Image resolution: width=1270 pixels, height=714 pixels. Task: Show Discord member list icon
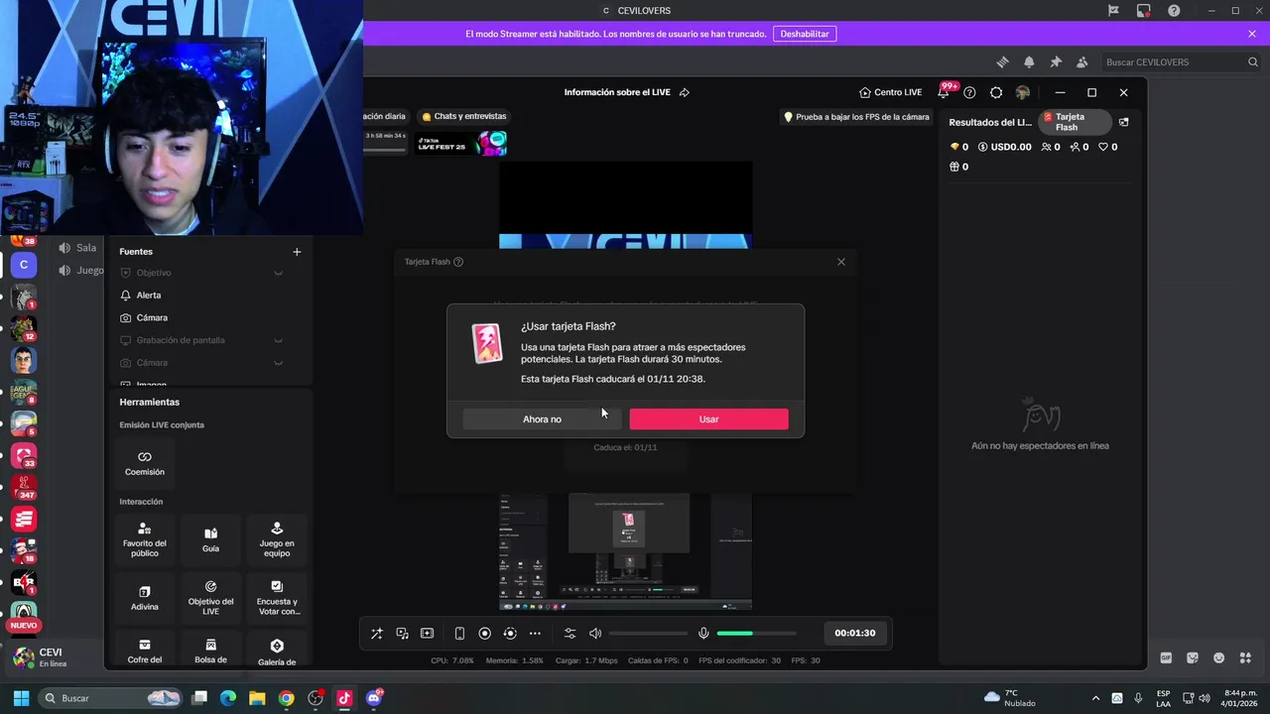1081,61
